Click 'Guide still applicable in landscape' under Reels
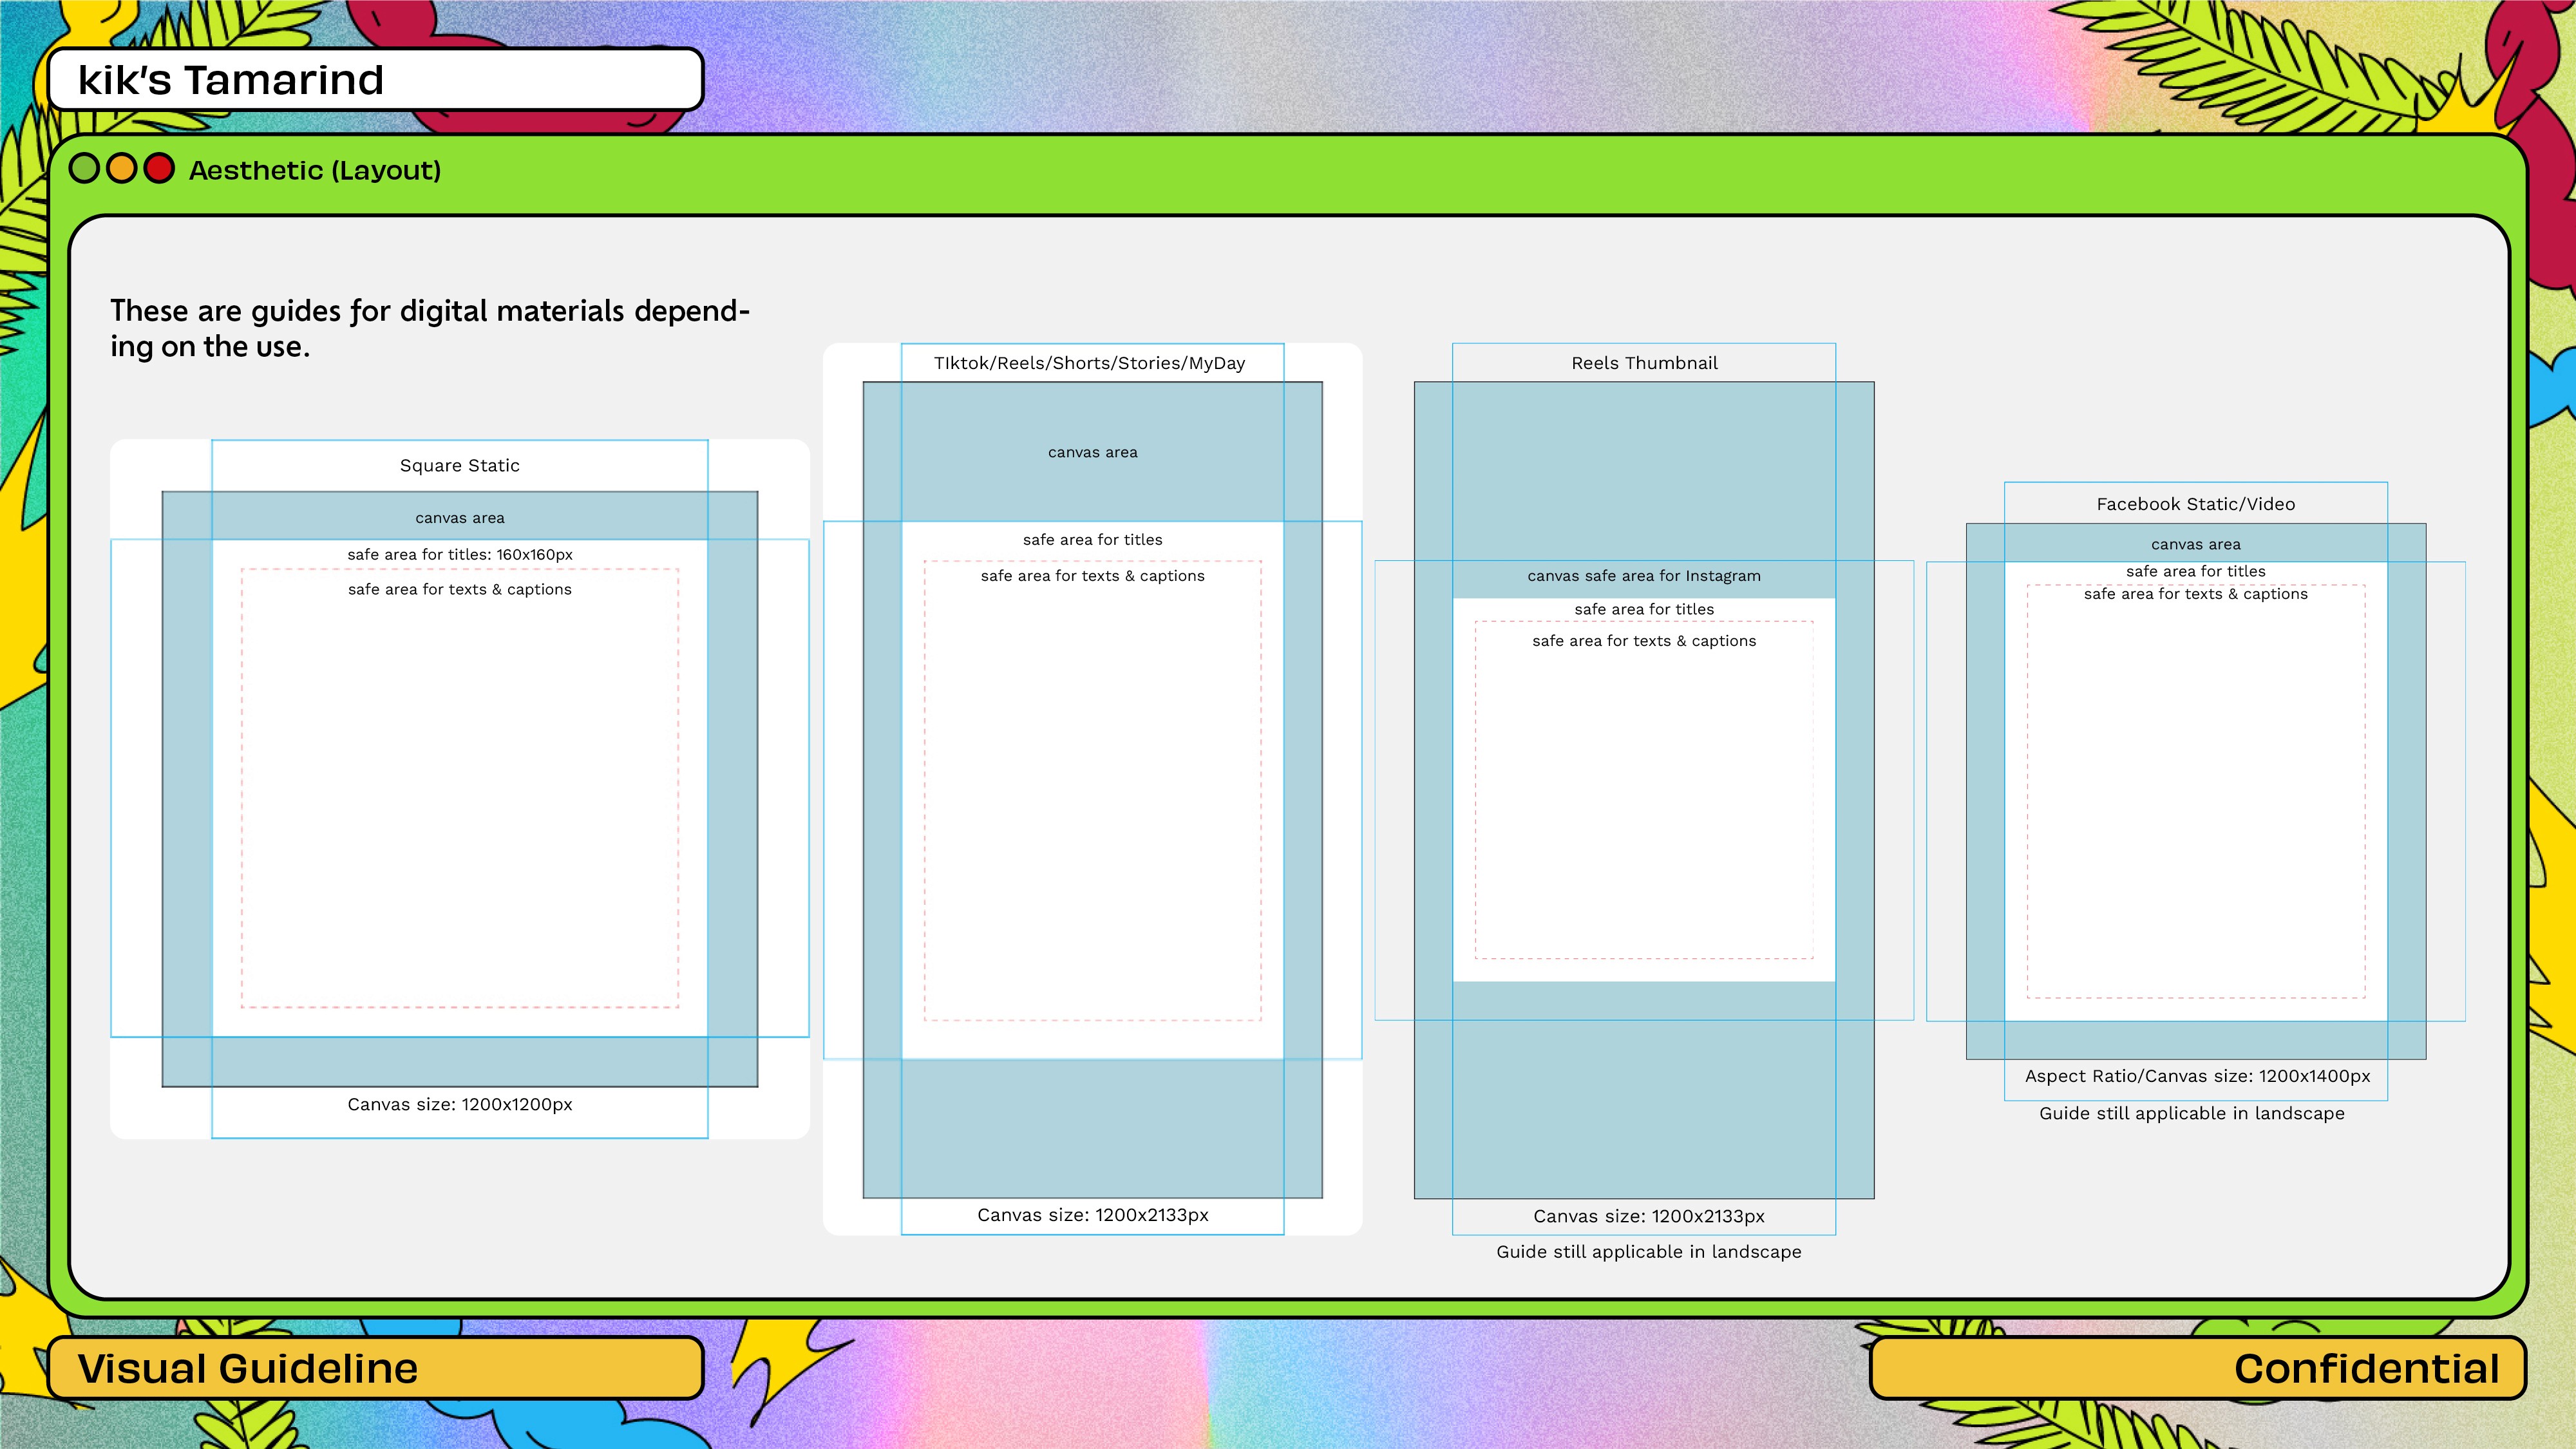The width and height of the screenshot is (2576, 1449). (1648, 1252)
